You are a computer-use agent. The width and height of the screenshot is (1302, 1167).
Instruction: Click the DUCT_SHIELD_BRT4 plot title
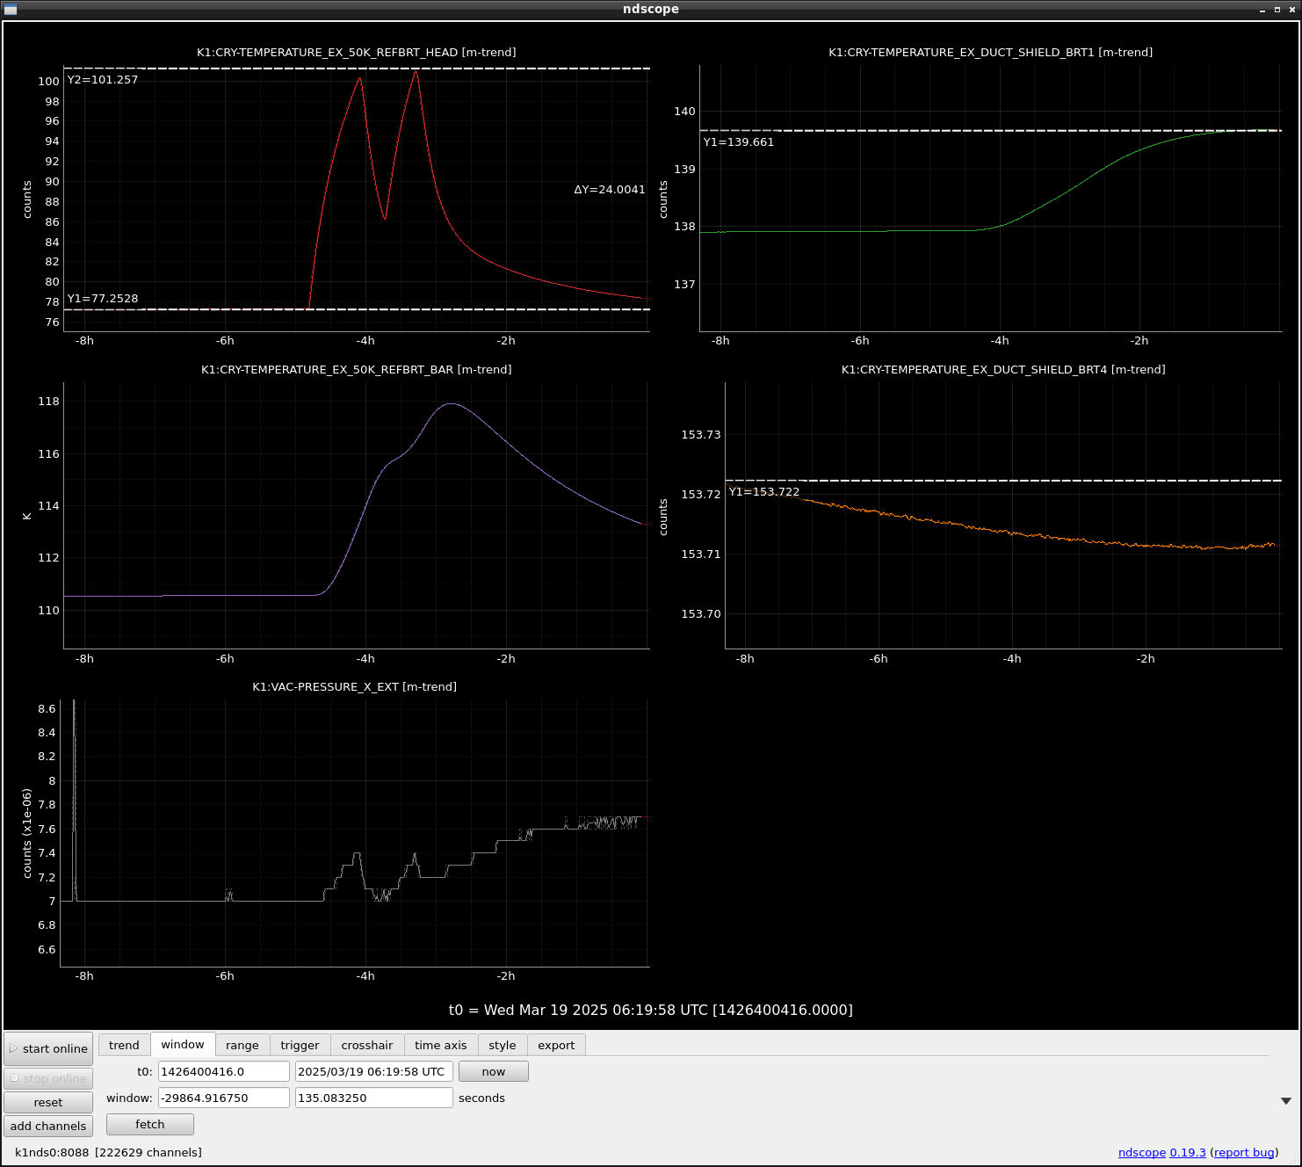coord(1003,369)
